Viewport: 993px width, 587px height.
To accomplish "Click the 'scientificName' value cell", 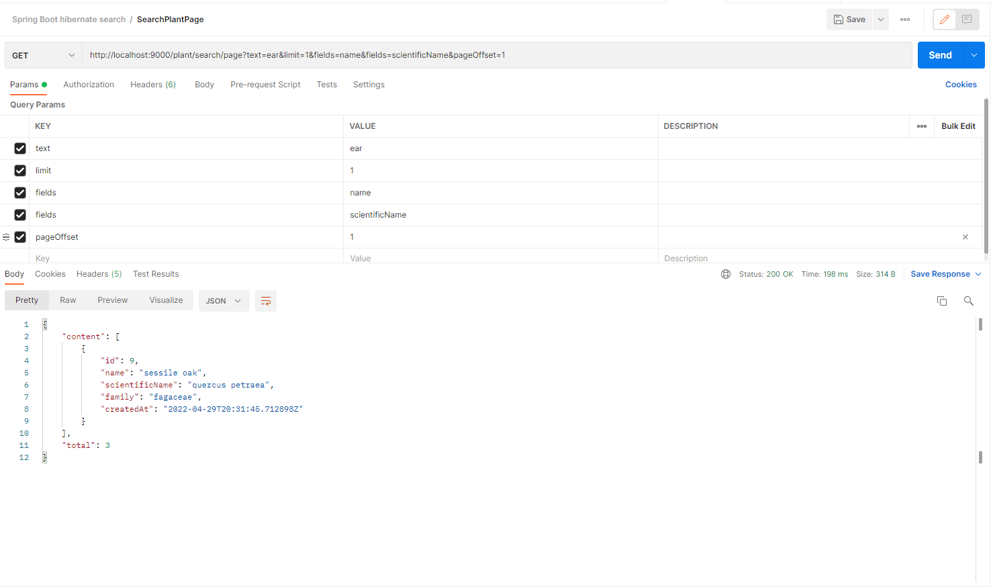I will 501,215.
